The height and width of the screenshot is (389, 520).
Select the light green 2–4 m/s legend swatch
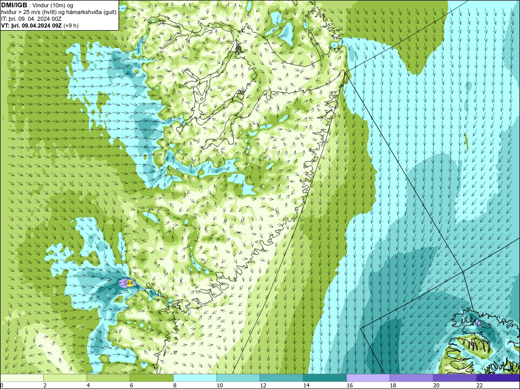(65, 378)
